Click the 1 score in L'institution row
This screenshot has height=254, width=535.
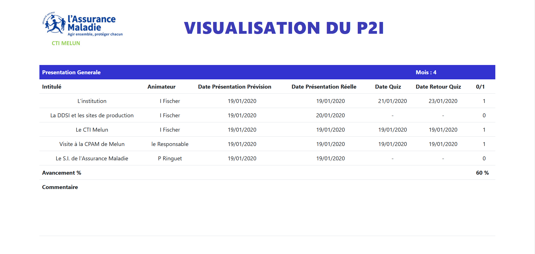(484, 101)
